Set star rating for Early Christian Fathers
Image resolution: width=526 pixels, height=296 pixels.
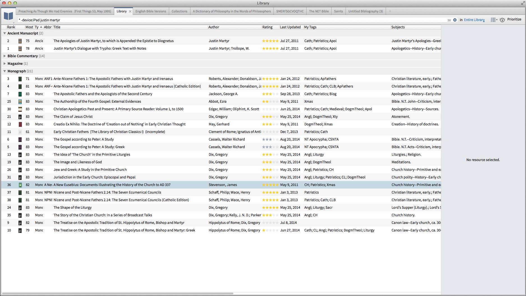point(270,132)
